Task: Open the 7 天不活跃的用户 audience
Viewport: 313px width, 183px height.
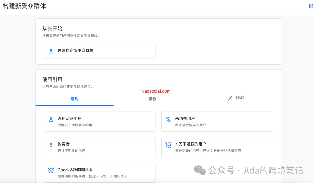Action: click(x=217, y=147)
